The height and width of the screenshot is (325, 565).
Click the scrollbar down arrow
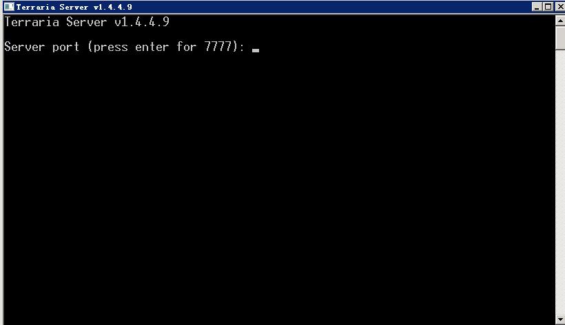coord(560,319)
